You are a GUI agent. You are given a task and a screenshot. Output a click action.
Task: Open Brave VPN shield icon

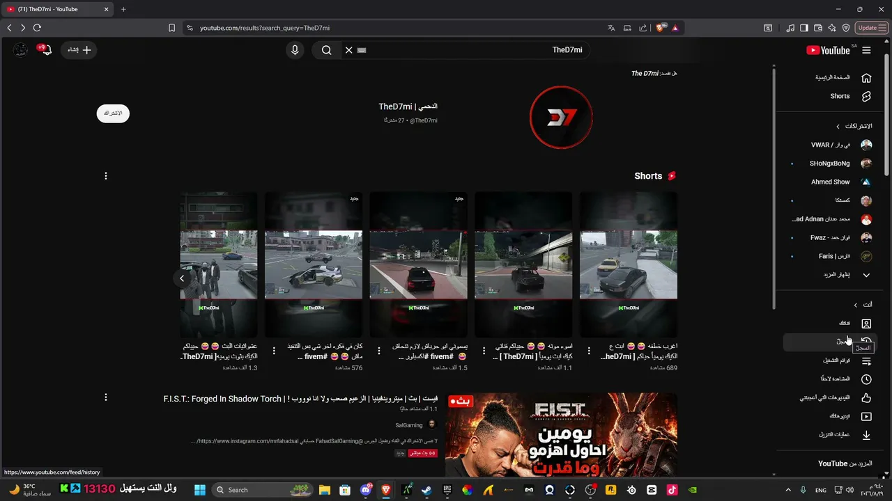[846, 28]
